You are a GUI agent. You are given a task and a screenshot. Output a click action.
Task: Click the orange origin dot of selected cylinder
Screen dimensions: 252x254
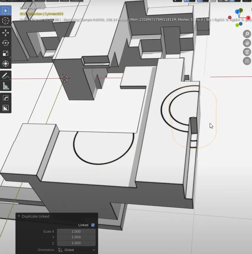(x=193, y=117)
